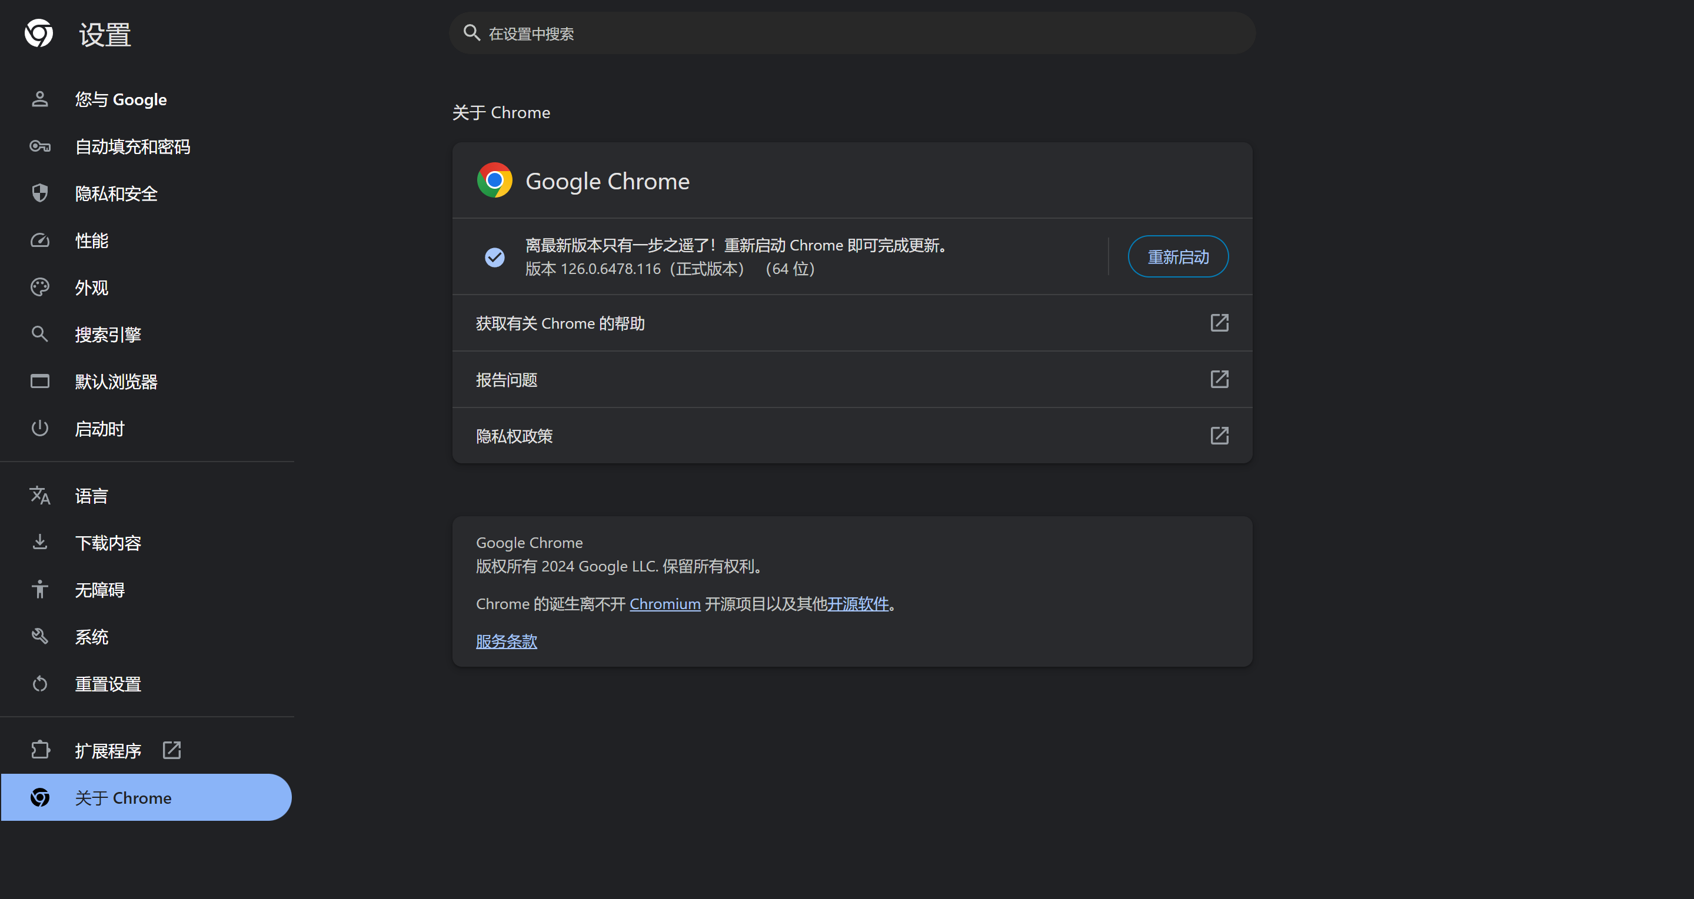The width and height of the screenshot is (1694, 899).
Task: Click the Chrome logo beside 设置 title
Action: (39, 34)
